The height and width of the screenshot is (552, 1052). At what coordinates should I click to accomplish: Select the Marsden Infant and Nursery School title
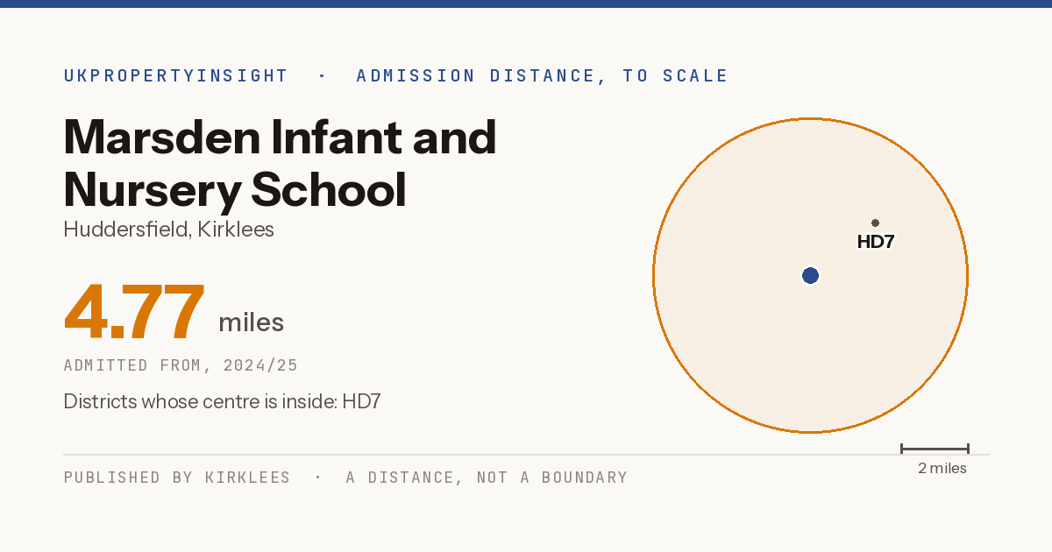pos(281,163)
